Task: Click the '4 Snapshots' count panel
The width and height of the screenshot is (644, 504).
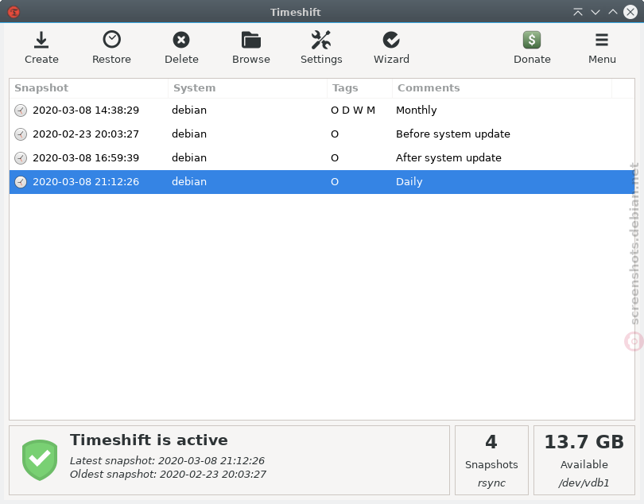Action: point(491,460)
